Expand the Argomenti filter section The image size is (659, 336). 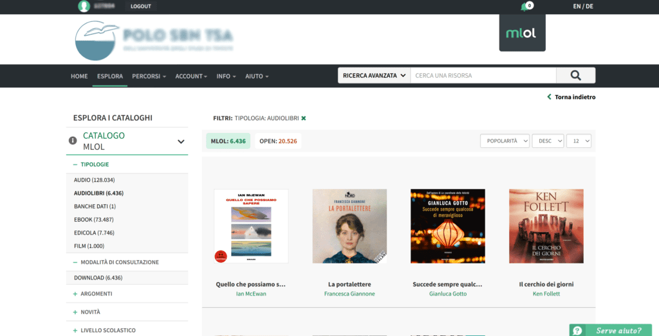coord(96,294)
